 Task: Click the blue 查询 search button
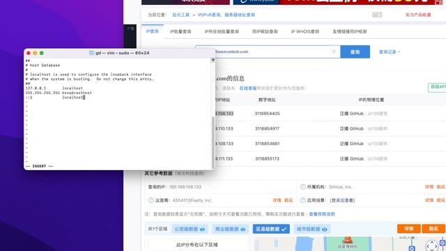(355, 52)
